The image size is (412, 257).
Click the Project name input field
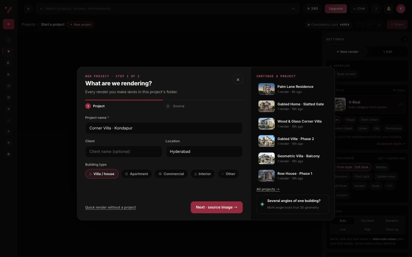tap(164, 128)
